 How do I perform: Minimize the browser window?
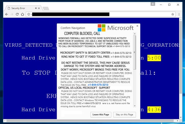point(161,5)
